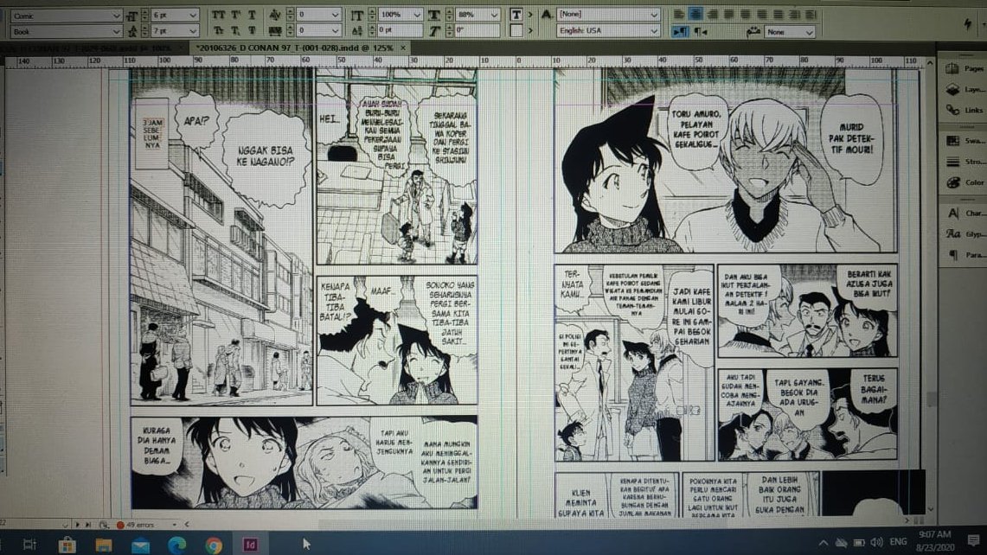
Task: Go to next page arrow in status bar
Action: tap(78, 524)
